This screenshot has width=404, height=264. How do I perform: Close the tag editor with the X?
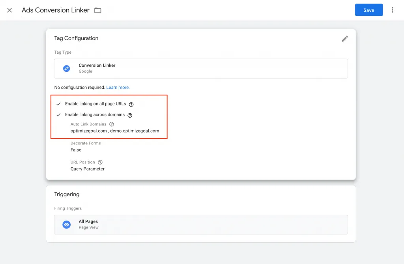pos(9,10)
